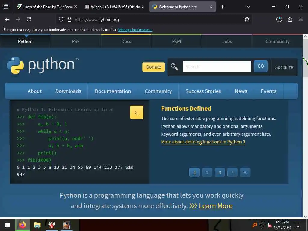The height and width of the screenshot is (231, 308).
Task: Close the Lawn of the Dead tab
Action: (x=75, y=7)
